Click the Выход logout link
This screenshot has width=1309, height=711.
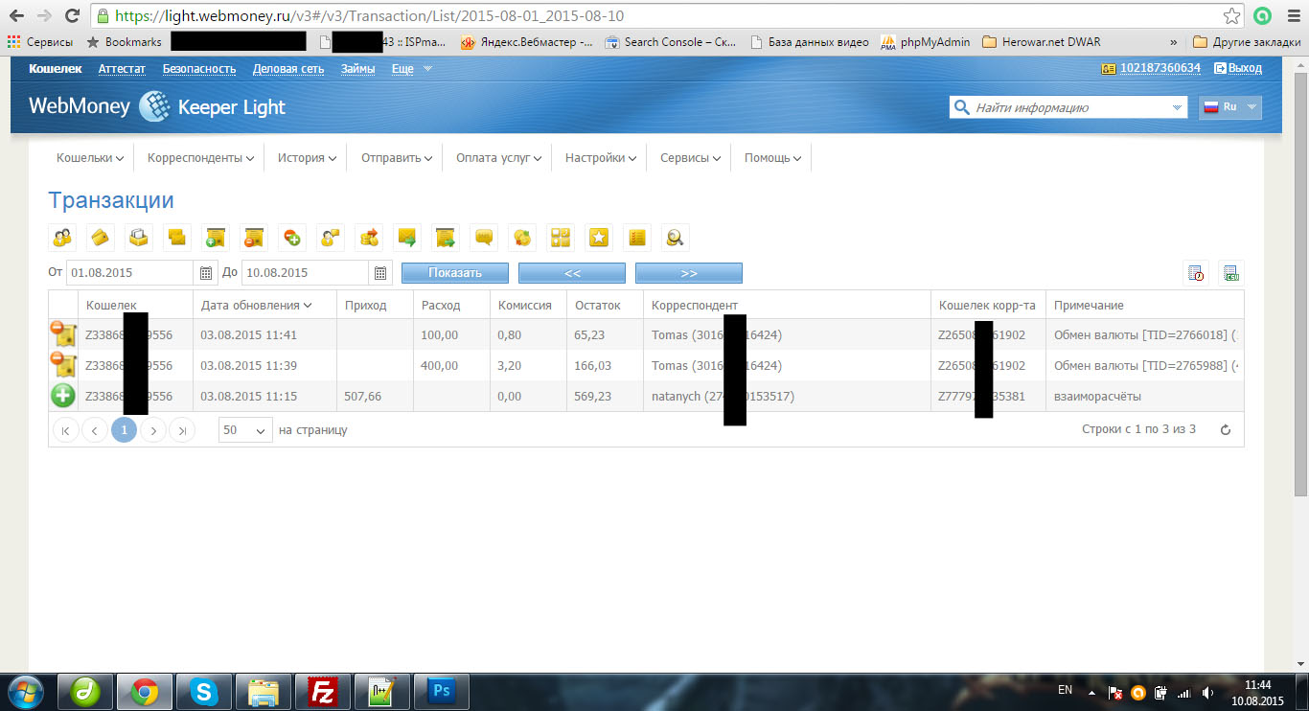click(x=1238, y=69)
